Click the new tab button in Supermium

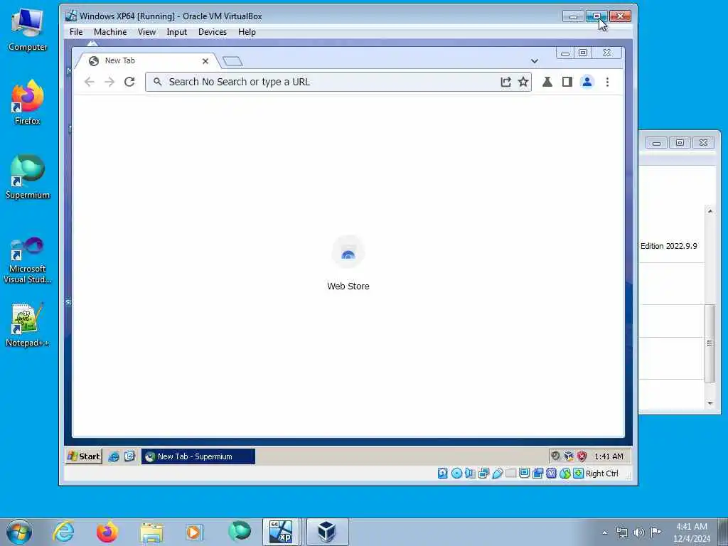tap(232, 61)
